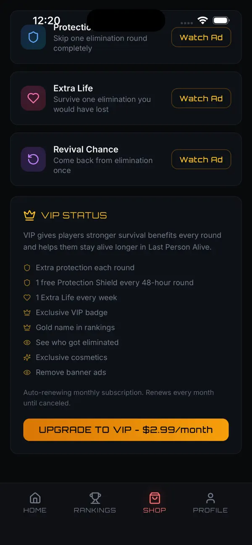Tap the Wi-Fi status bar icon

point(203,20)
